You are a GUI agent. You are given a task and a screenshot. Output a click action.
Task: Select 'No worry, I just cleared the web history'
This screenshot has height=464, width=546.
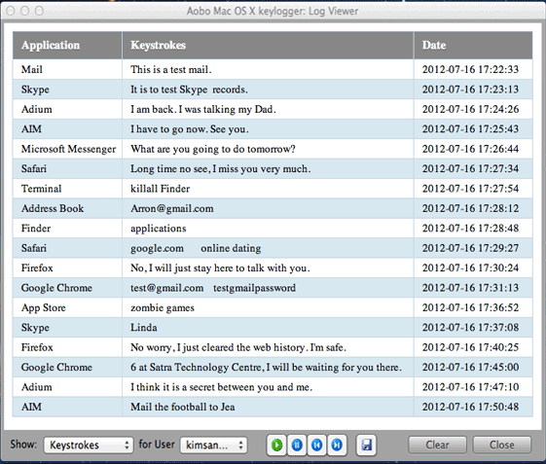point(238,347)
